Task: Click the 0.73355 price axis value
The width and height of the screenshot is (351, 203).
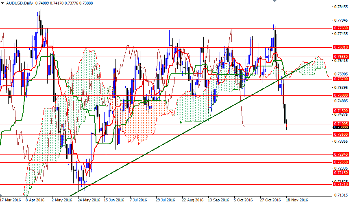Action: click(341, 141)
